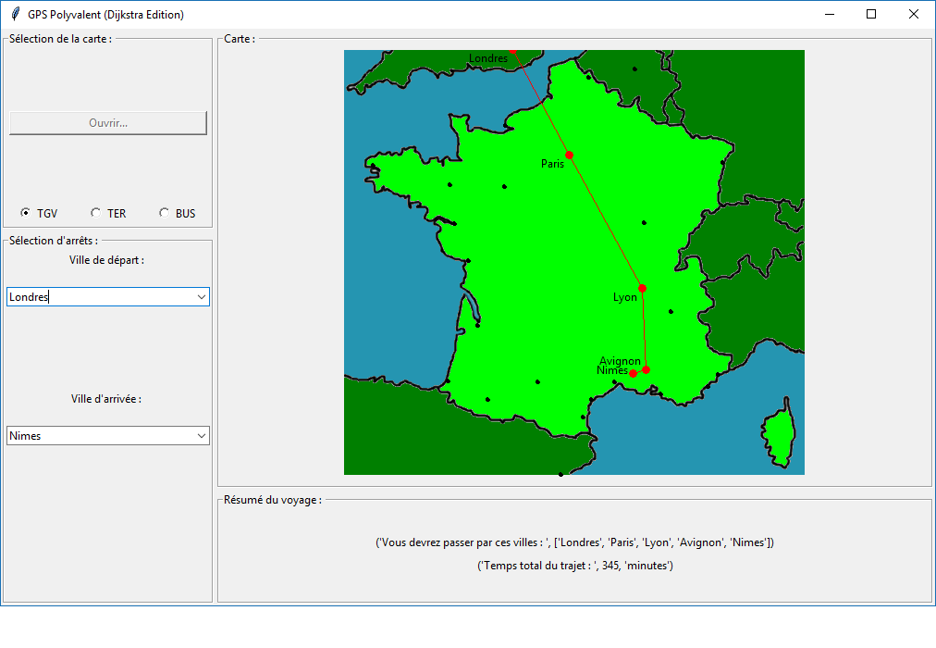This screenshot has width=936, height=648.
Task: Select the BUS radio button
Action: point(164,213)
